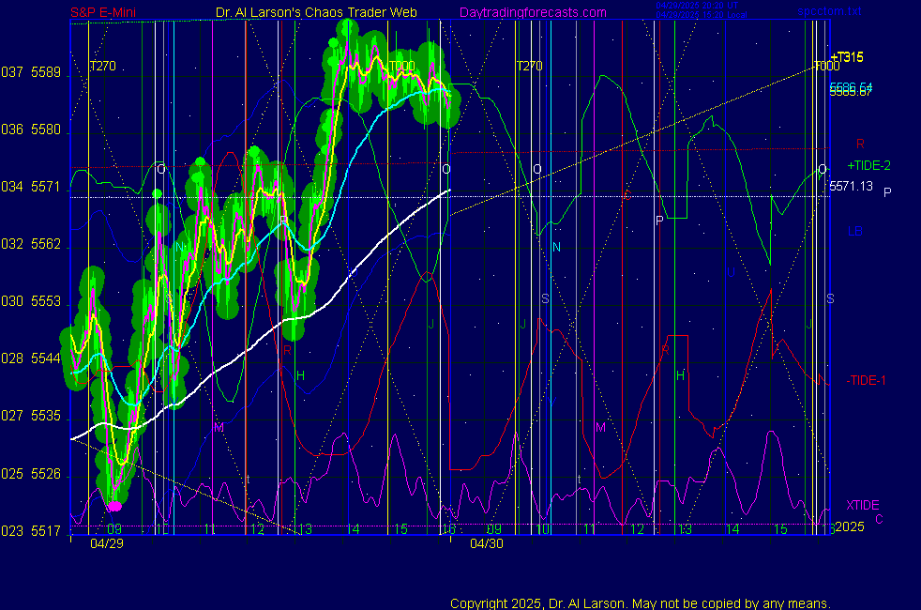The image size is (921, 610).
Task: Click the +TIDE-2 green legend label
Action: (x=868, y=165)
